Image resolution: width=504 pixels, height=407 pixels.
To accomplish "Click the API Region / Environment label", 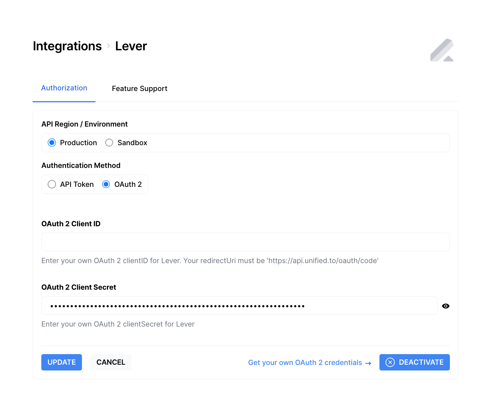I will pos(85,124).
